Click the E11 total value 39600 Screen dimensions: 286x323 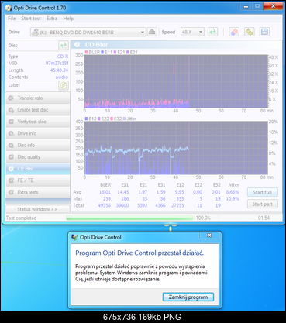click(x=122, y=205)
